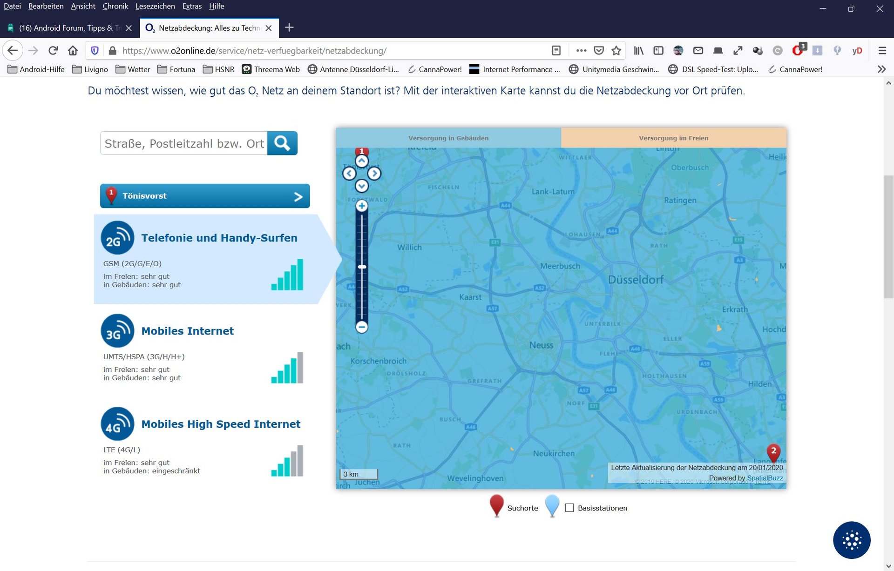Open Android-Hilfe bookmark folder
Image resolution: width=894 pixels, height=571 pixels.
[x=36, y=69]
